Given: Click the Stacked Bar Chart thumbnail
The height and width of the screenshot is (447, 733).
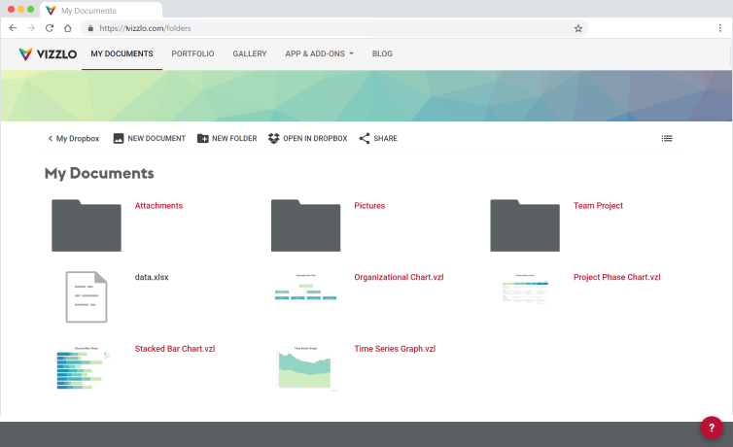Looking at the screenshot, I should 84,367.
